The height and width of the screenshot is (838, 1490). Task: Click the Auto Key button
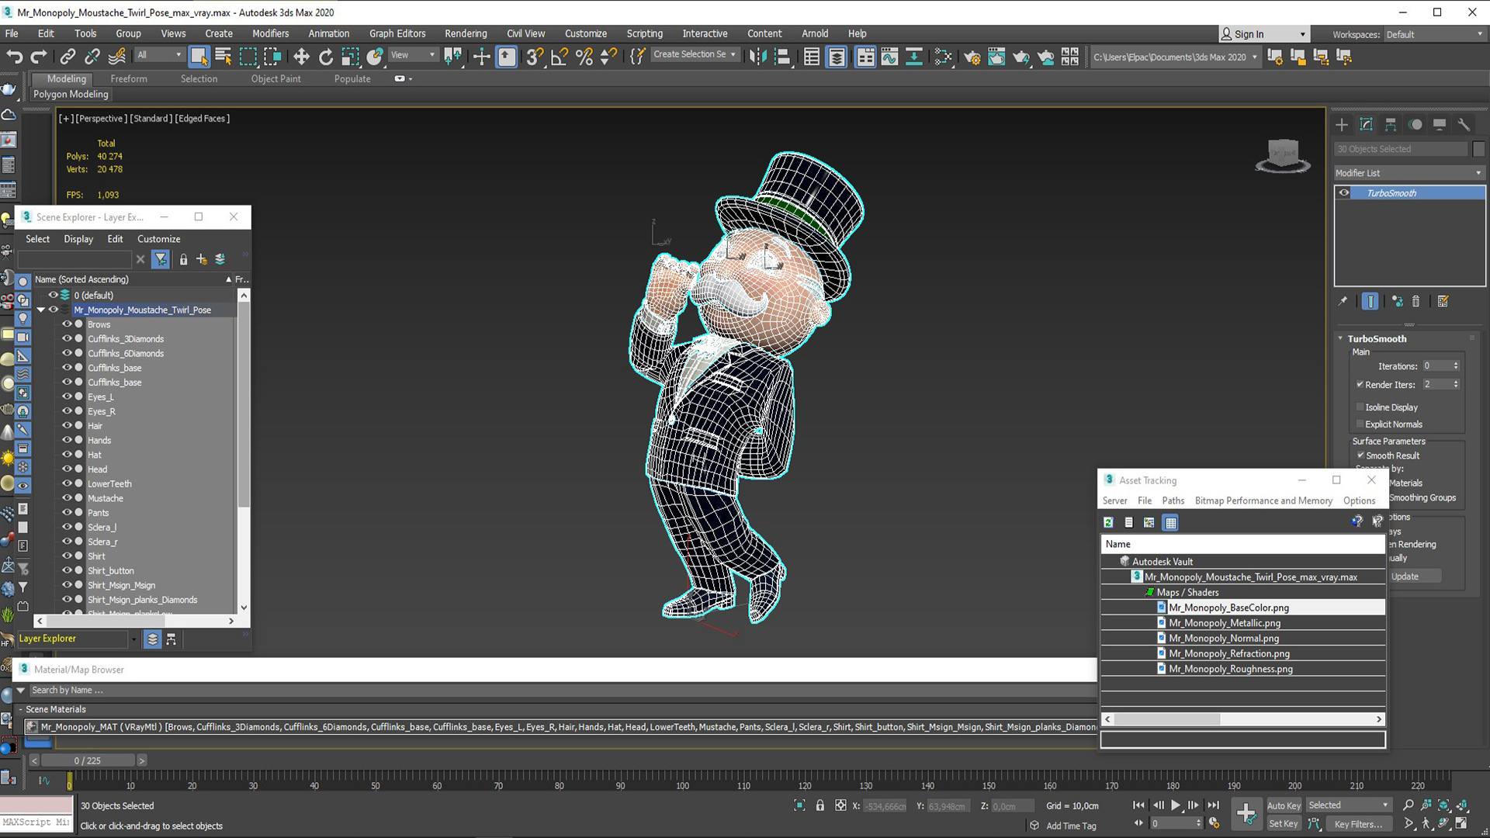[1284, 805]
